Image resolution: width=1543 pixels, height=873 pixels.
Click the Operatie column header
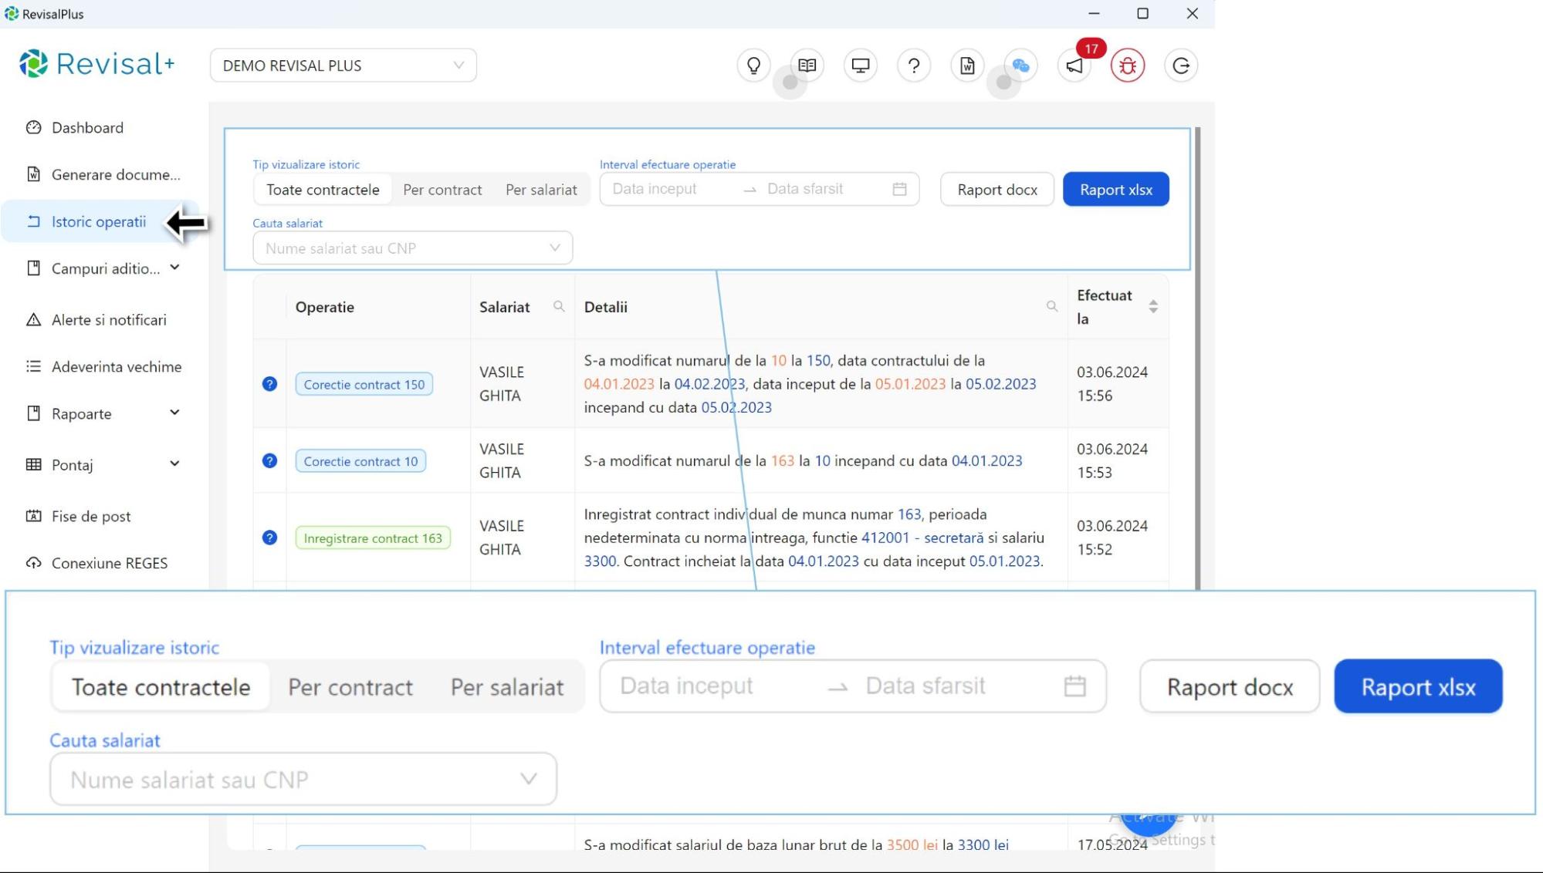coord(325,307)
